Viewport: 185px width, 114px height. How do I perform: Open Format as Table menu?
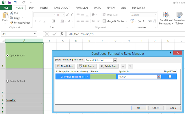point(179,18)
